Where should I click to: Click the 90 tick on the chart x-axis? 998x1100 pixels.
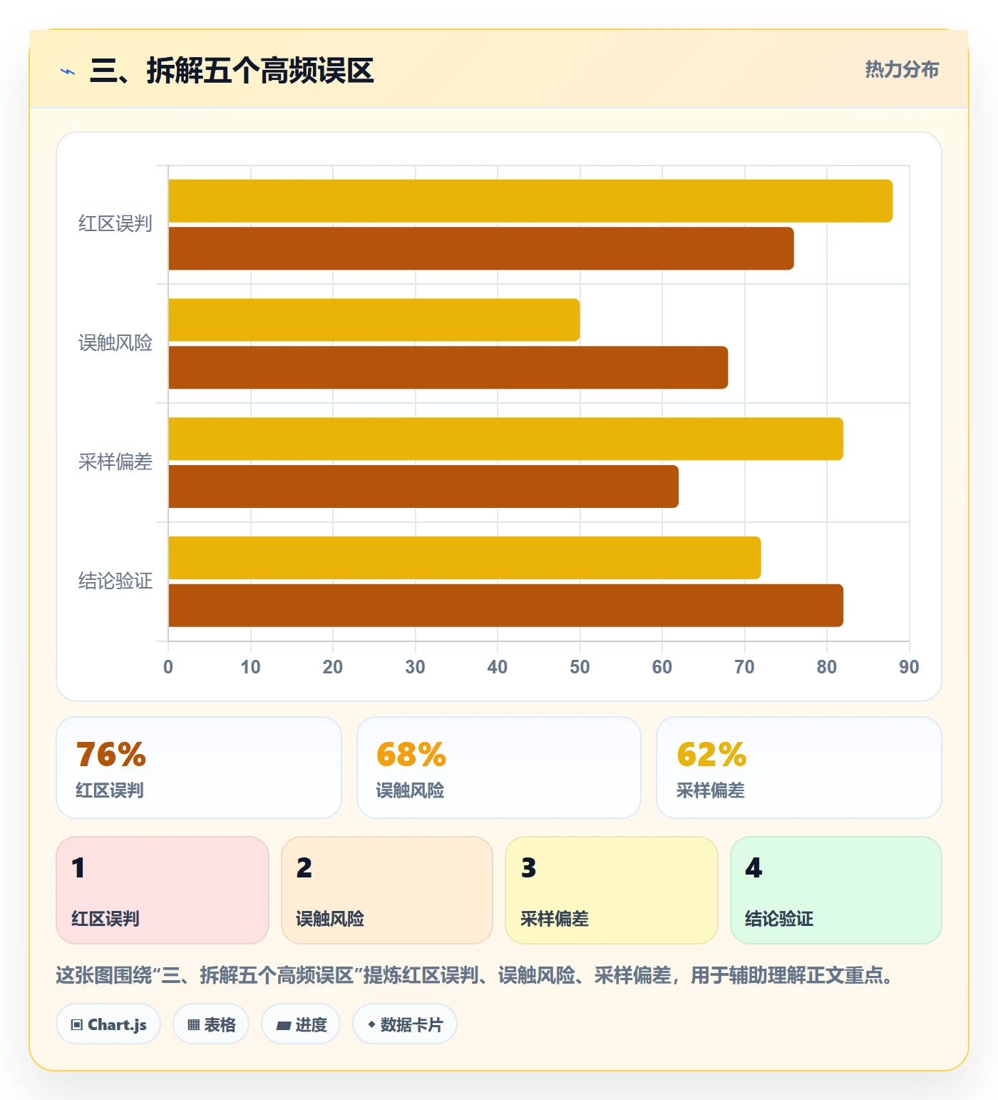coord(909,667)
